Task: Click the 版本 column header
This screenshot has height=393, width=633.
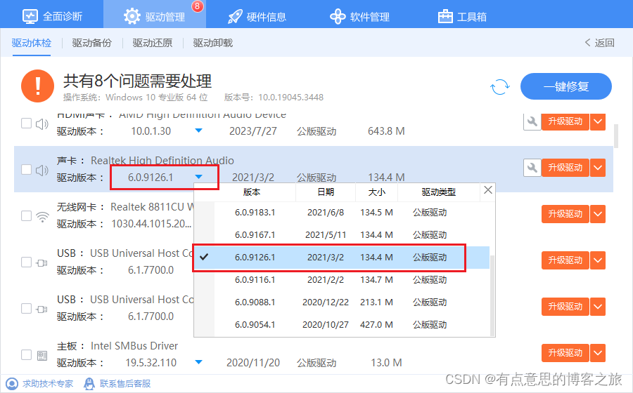Action: [252, 192]
